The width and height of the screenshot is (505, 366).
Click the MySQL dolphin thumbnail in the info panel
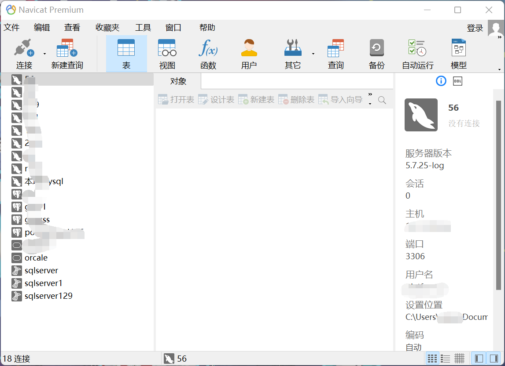[x=421, y=115]
